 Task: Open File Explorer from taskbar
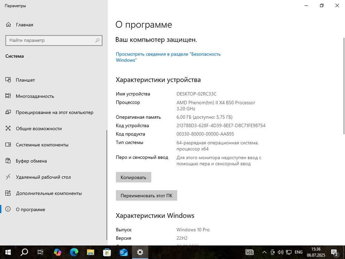pyautogui.click(x=91, y=252)
